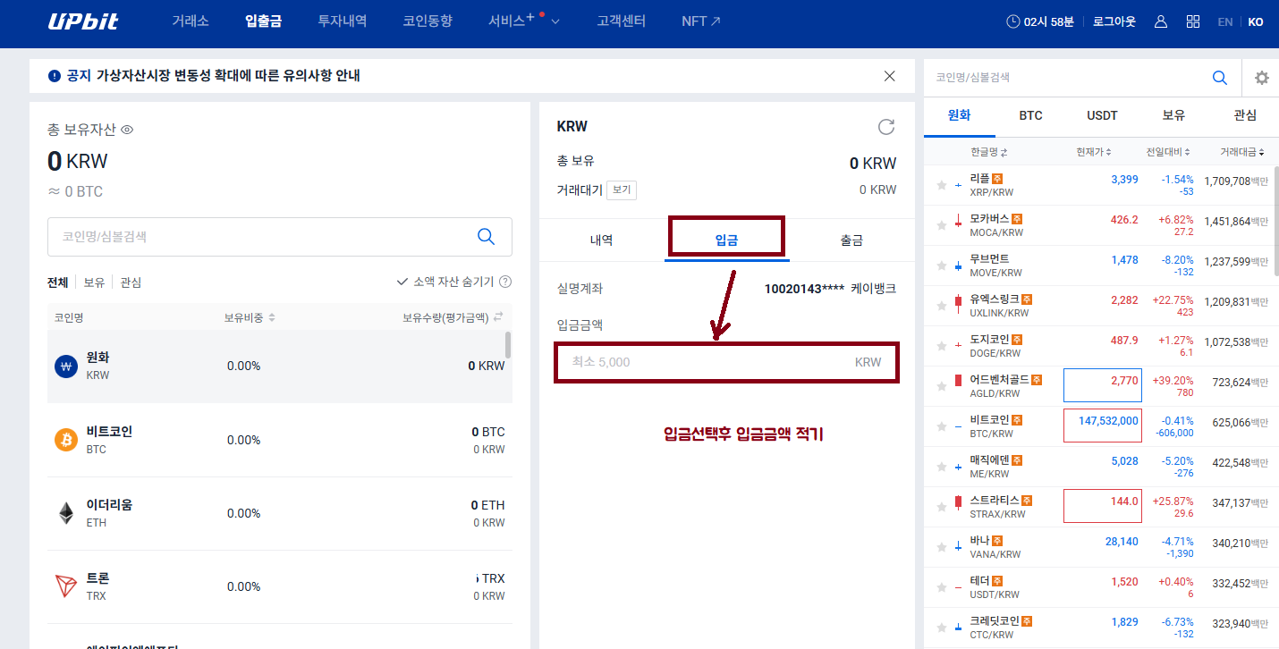Click the profile person icon in top bar

(1160, 21)
